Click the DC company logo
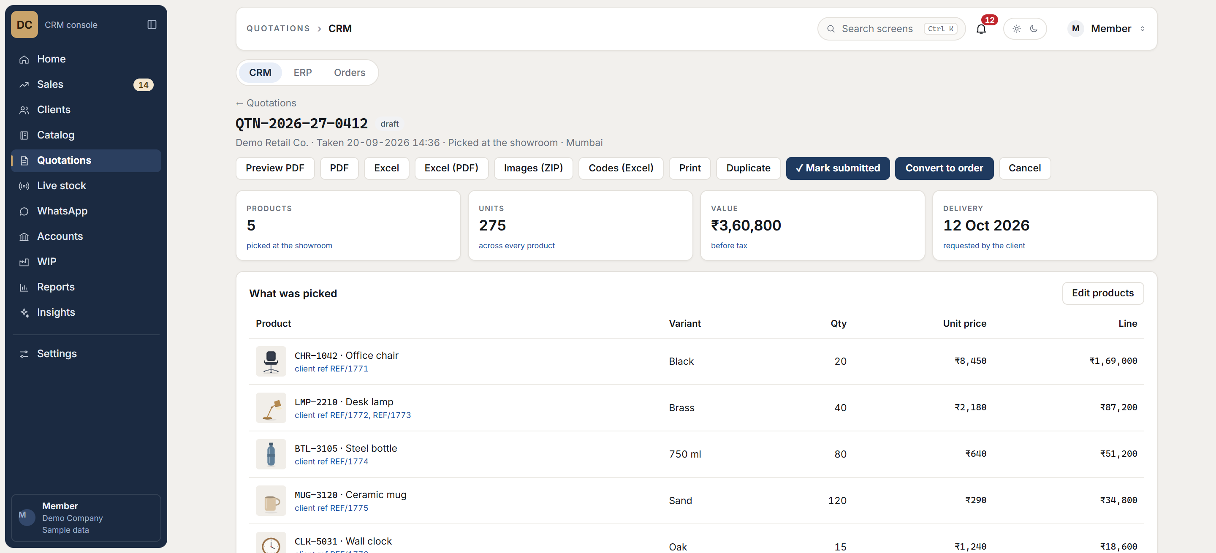The width and height of the screenshot is (1216, 553). [x=24, y=24]
